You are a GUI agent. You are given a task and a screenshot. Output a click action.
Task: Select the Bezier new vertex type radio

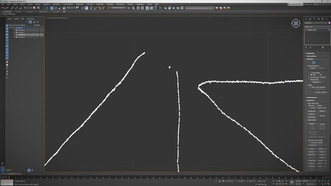coord(317,105)
